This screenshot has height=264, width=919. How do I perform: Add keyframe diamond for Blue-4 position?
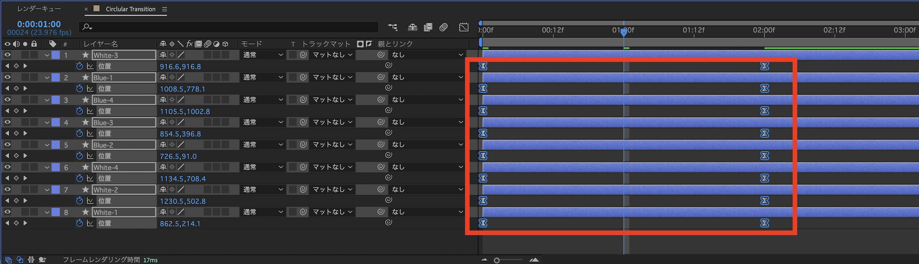(x=16, y=111)
